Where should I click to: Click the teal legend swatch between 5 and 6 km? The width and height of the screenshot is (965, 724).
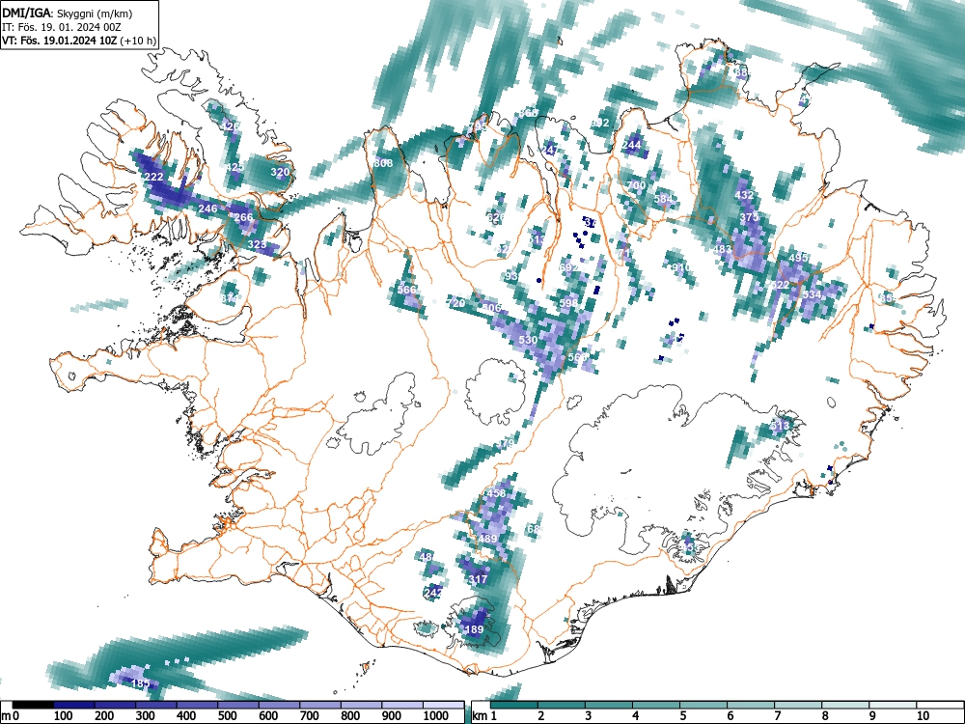click(703, 705)
